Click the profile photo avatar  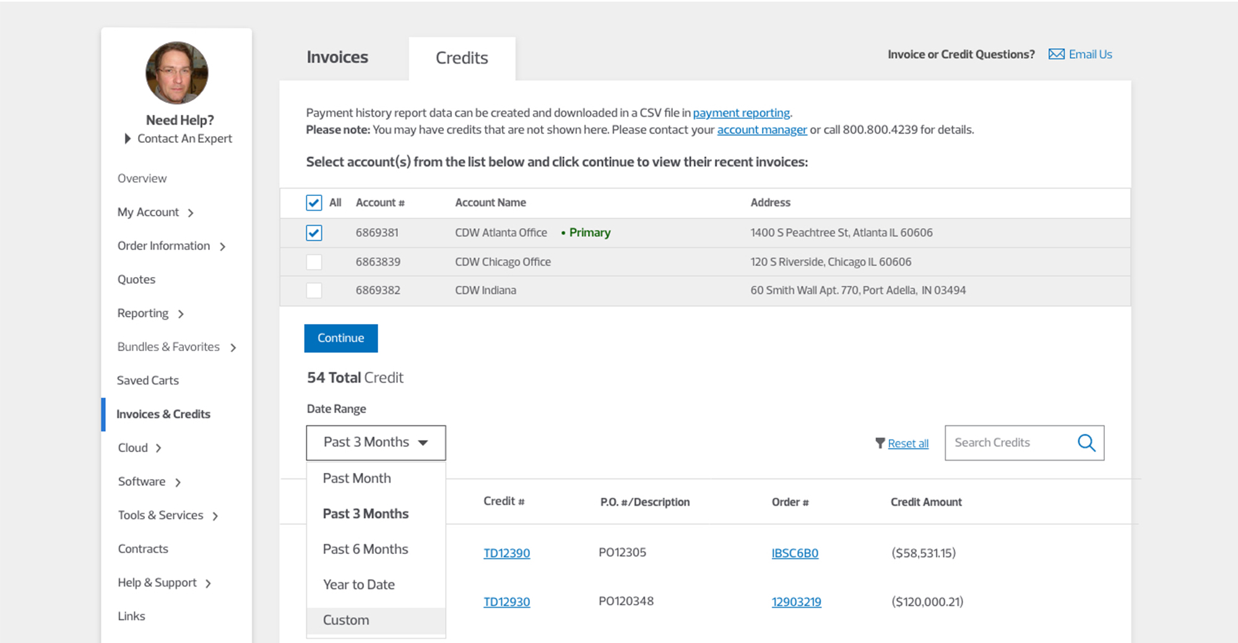click(x=177, y=73)
